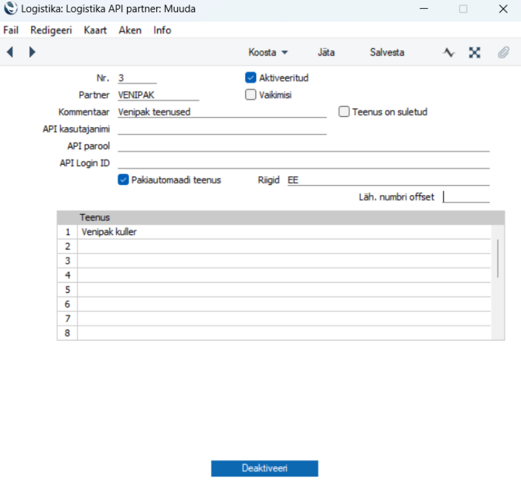Click the API parool input field
This screenshot has height=486, width=521.
(x=304, y=146)
